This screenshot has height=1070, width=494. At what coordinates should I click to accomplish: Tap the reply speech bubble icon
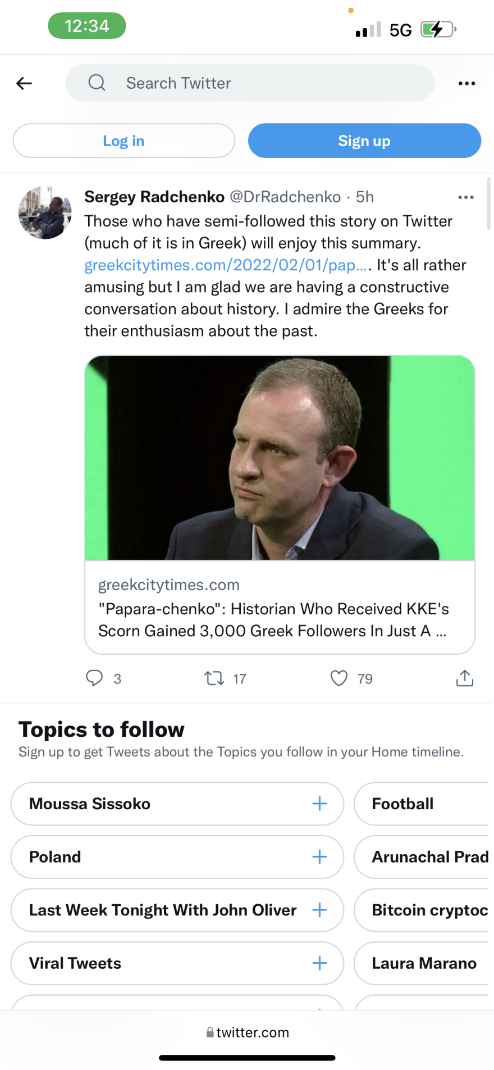94,678
